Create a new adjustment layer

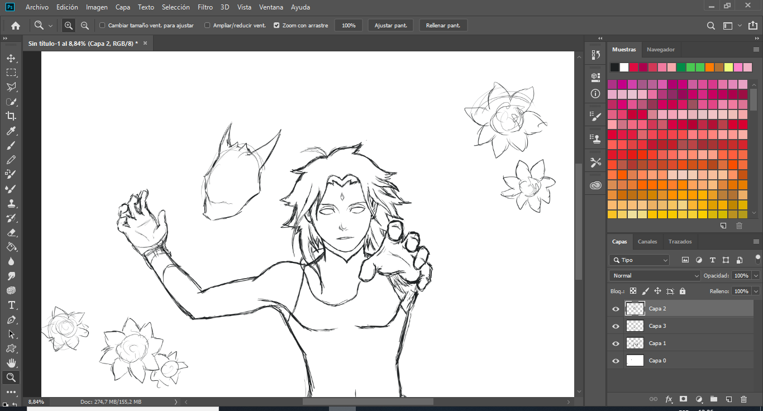coord(698,399)
